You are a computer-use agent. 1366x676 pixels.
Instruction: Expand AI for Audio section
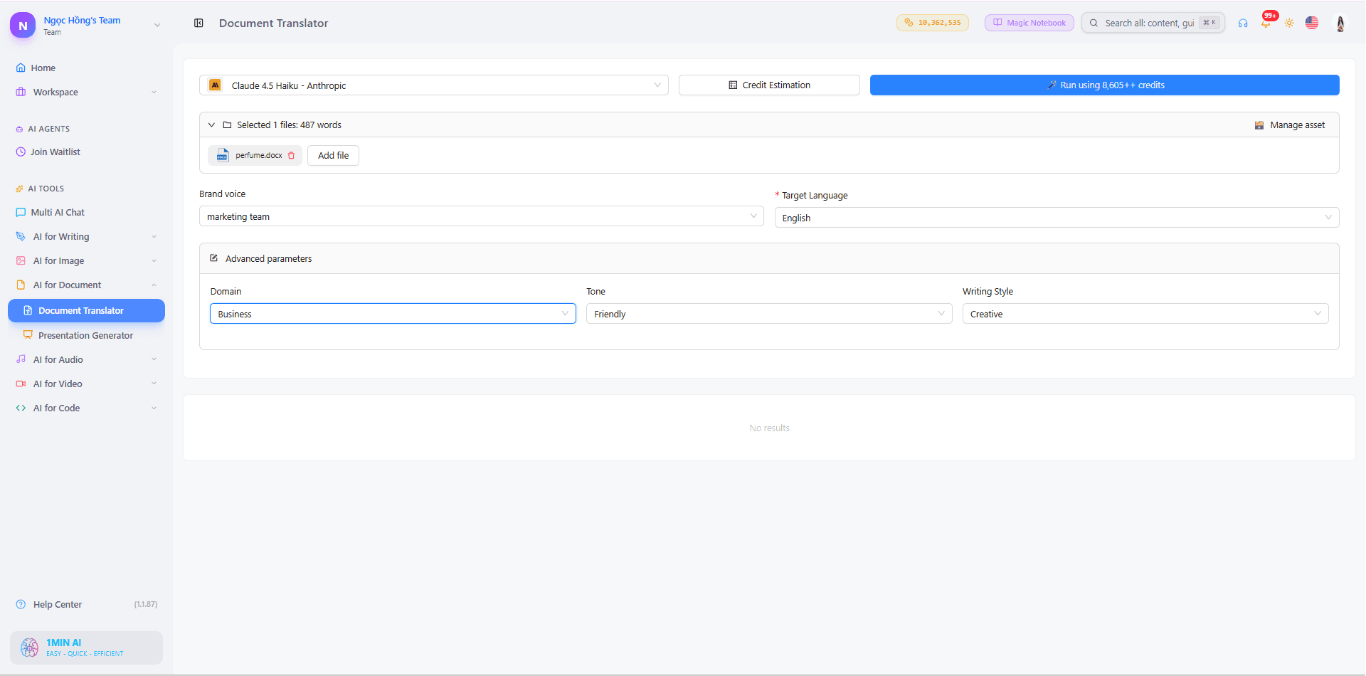pos(86,359)
